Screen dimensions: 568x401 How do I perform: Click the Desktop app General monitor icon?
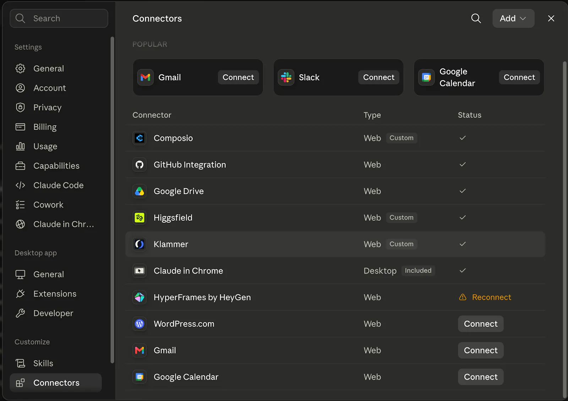coord(20,274)
